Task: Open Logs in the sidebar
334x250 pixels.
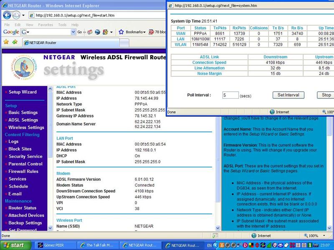Action: (x=13, y=141)
